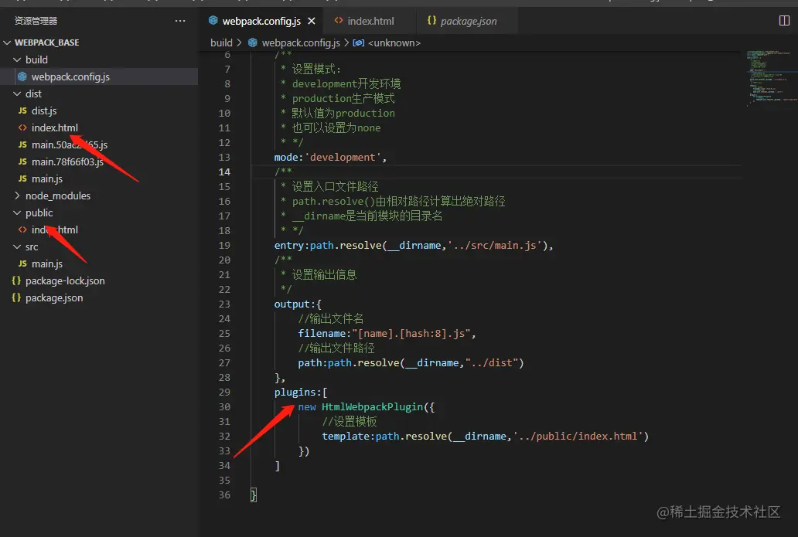Click the filename:"[name].[hash:8].js" line
This screenshot has height=537, width=798.
pos(387,334)
